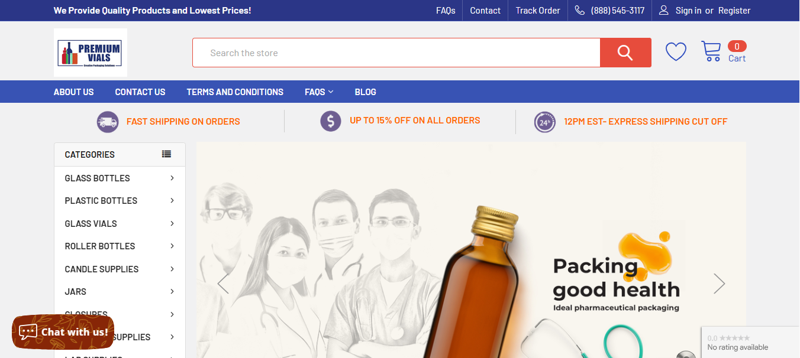Expand the FAQs navigation dropdown
This screenshot has height=358, width=800.
pyautogui.click(x=318, y=92)
